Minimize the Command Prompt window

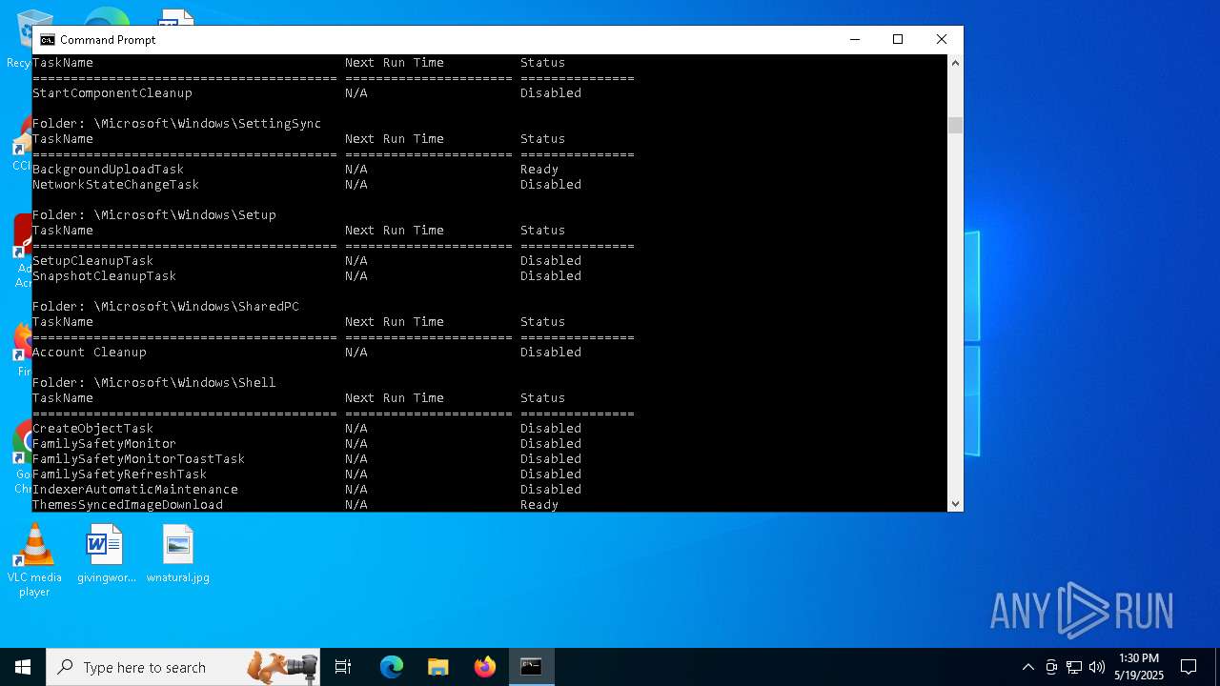click(854, 40)
